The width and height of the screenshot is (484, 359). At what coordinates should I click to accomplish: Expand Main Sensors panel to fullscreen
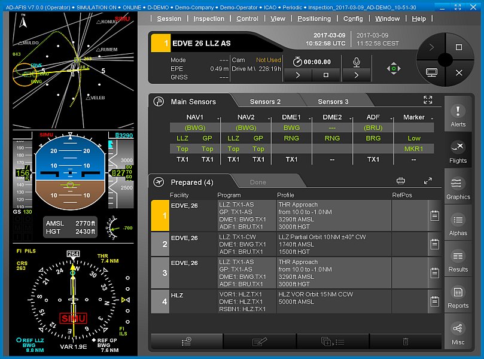(x=428, y=100)
